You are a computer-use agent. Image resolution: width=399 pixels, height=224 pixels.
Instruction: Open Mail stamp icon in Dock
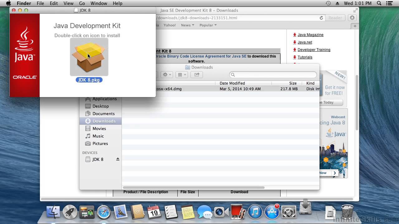click(120, 212)
